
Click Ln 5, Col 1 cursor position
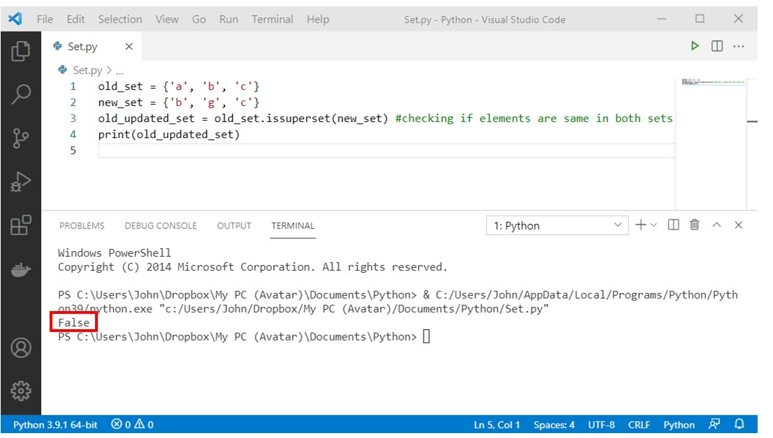tap(497, 425)
